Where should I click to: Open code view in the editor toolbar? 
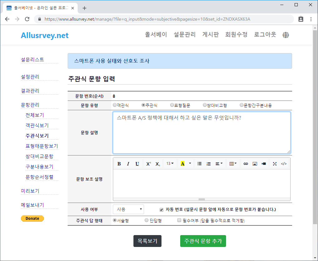284,164
